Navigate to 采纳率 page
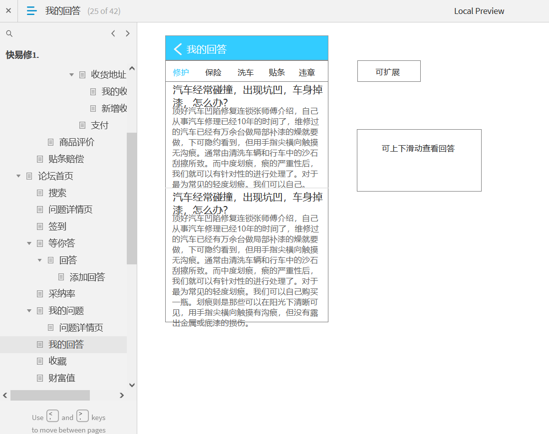 tap(61, 294)
